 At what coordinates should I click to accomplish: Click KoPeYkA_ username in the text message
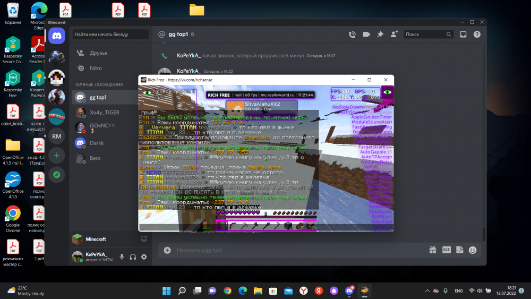pyautogui.click(x=189, y=71)
